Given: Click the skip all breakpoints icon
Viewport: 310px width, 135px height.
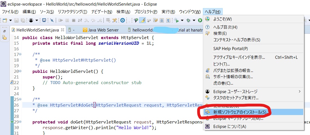Looking at the screenshot, I should (52, 20).
